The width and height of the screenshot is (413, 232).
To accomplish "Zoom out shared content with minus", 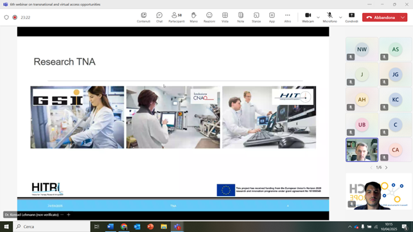I will point(62,215).
